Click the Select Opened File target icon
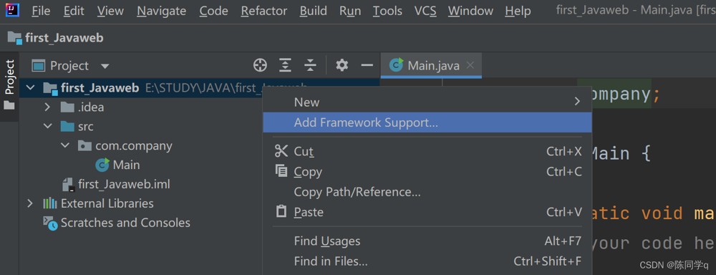Screen dimensions: 716x275 [260, 65]
